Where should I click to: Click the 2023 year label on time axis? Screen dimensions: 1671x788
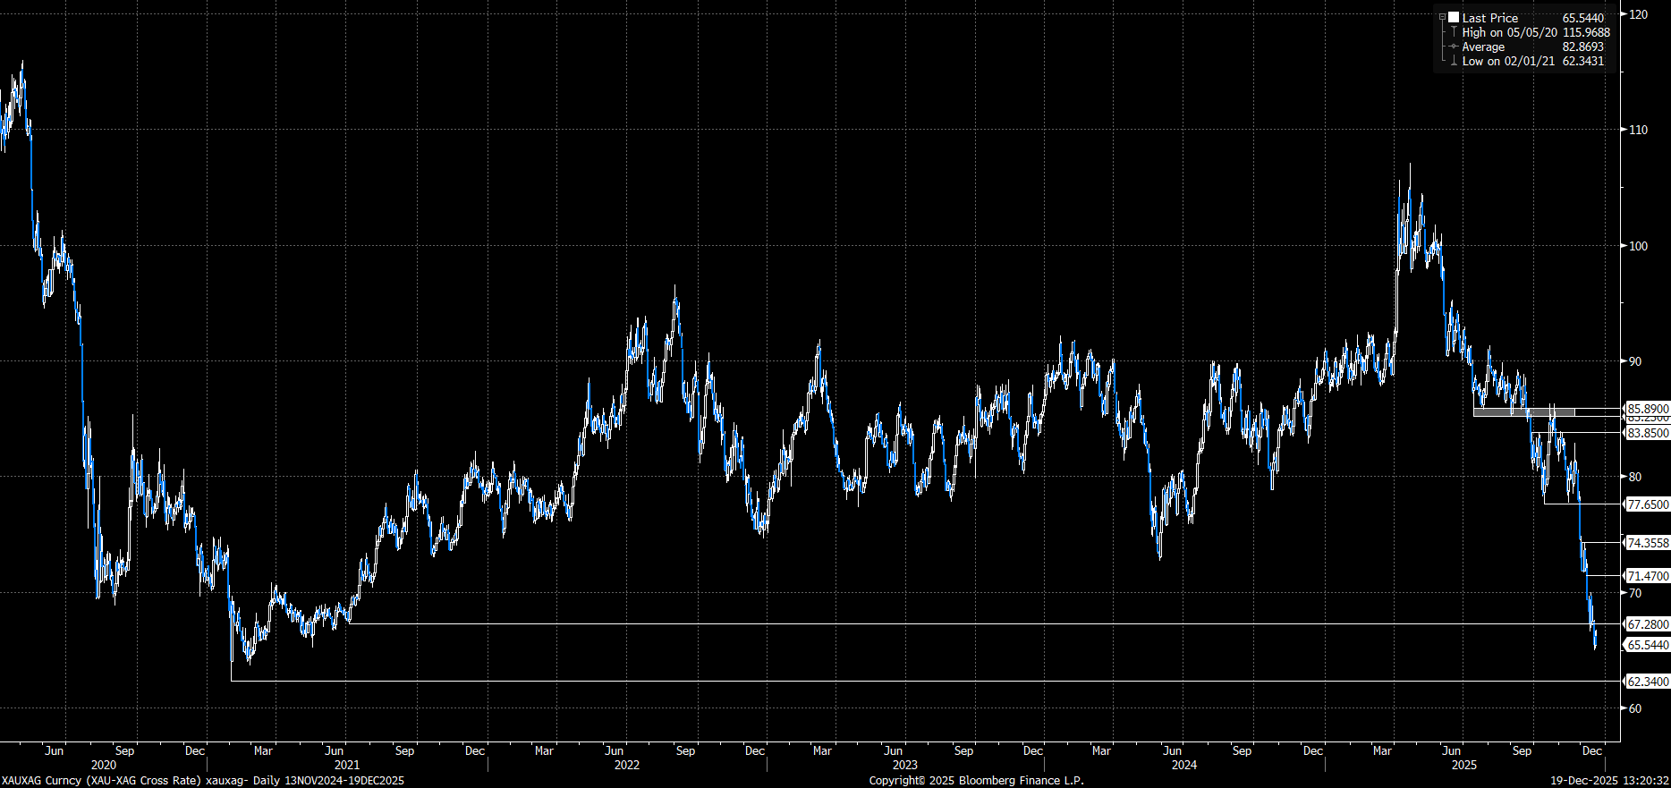(904, 765)
